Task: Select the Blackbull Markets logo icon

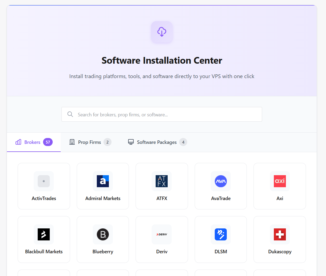Action: (x=44, y=234)
